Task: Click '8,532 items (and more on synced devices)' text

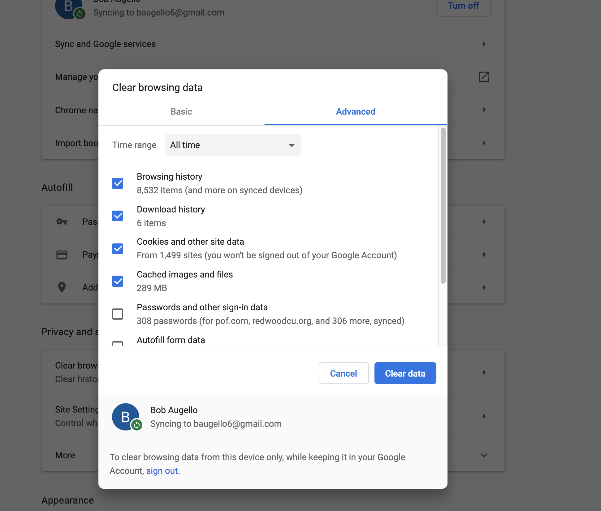Action: pyautogui.click(x=220, y=190)
